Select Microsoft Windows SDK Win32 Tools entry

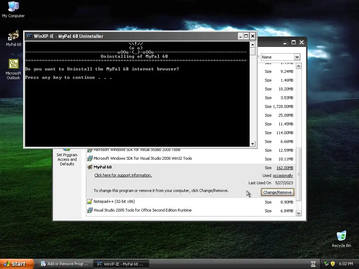coord(143,158)
